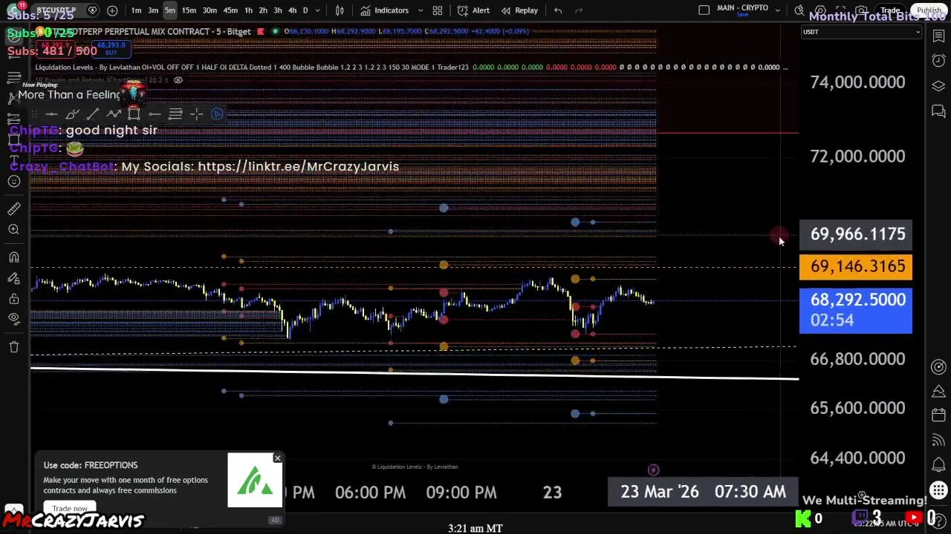
Task: Click Trade now in the ad
Action: tap(70, 509)
